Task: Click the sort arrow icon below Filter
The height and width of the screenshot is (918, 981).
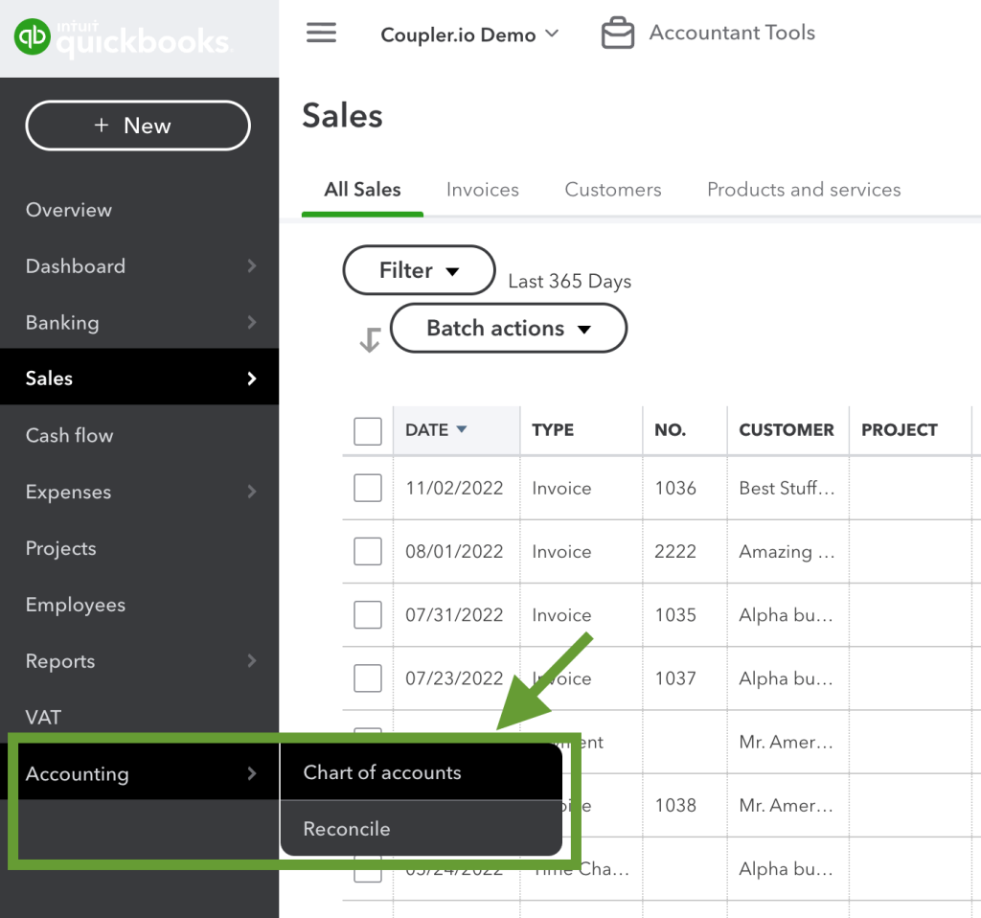Action: [370, 337]
